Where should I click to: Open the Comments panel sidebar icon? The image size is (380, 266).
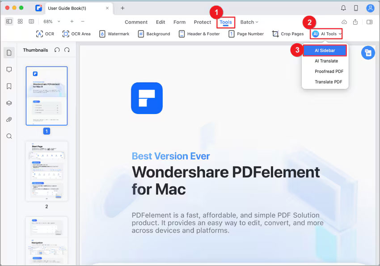point(9,70)
